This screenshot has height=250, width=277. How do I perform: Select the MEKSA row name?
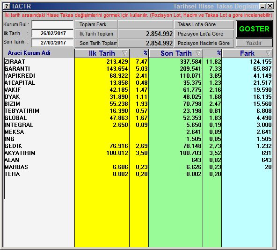click(x=14, y=132)
